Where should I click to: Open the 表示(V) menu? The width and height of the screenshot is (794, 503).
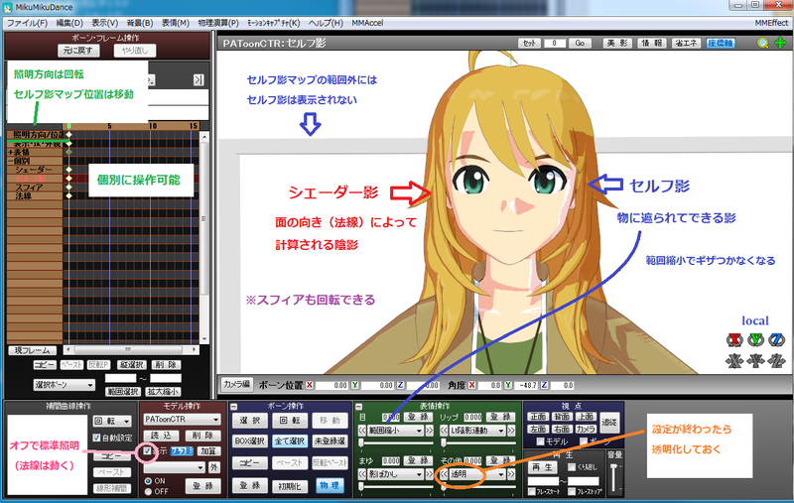coord(104,23)
